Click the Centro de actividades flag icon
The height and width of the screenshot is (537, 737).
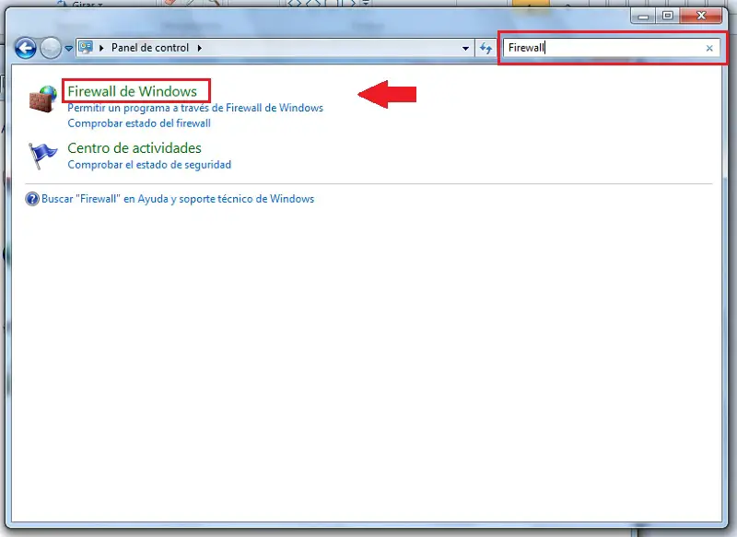42,156
